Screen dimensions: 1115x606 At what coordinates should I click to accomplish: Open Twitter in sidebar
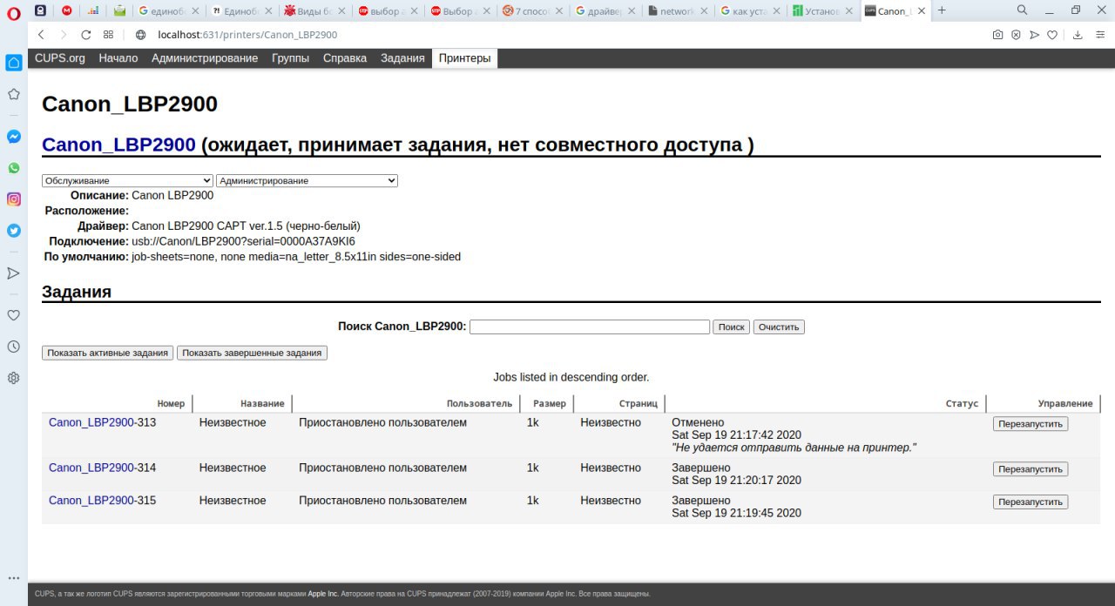click(13, 231)
